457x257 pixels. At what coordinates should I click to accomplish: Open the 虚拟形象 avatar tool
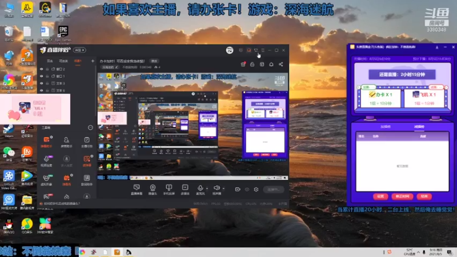click(46, 180)
